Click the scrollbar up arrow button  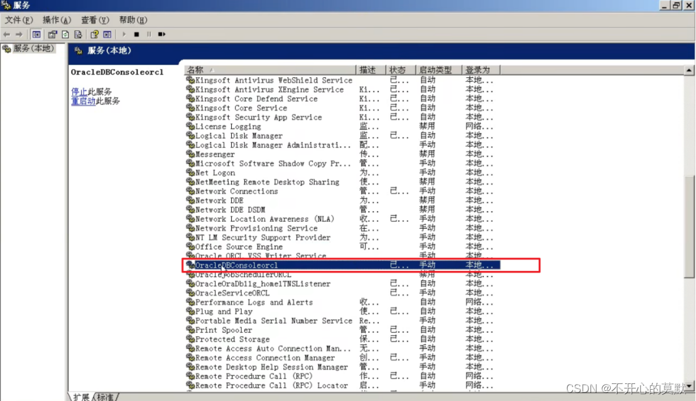tap(689, 70)
